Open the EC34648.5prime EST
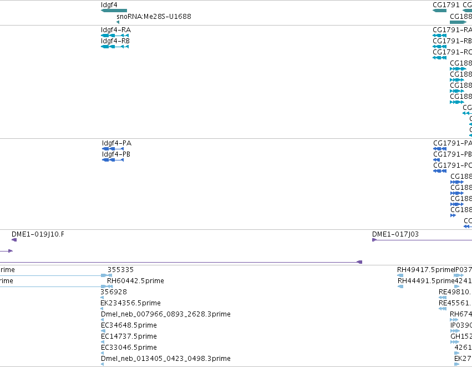472x367 pixels. point(129,325)
